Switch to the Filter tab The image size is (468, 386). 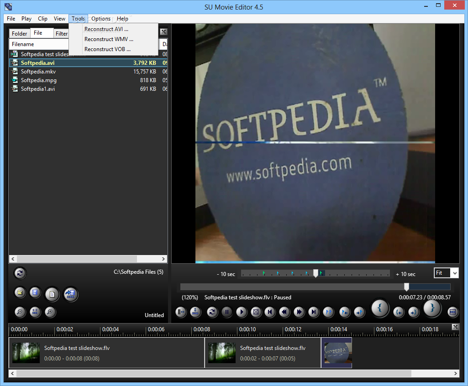click(62, 33)
